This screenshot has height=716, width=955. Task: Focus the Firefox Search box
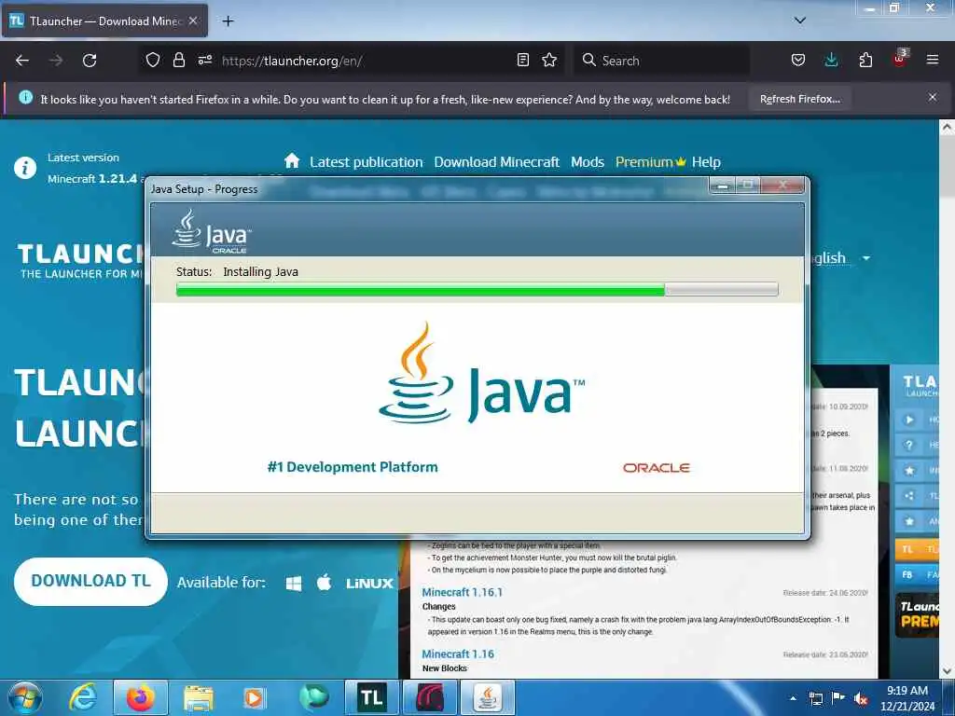662,61
